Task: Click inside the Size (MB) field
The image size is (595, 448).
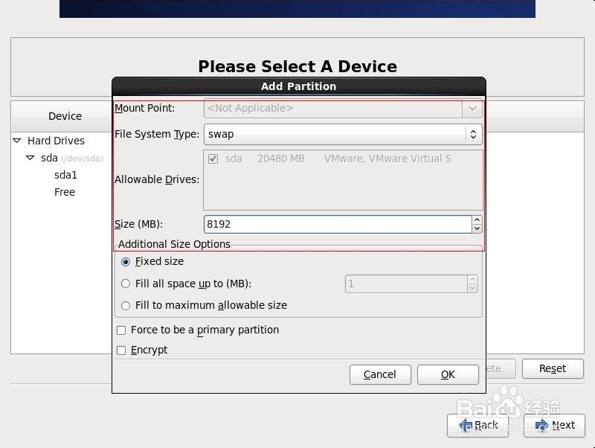Action: point(335,224)
